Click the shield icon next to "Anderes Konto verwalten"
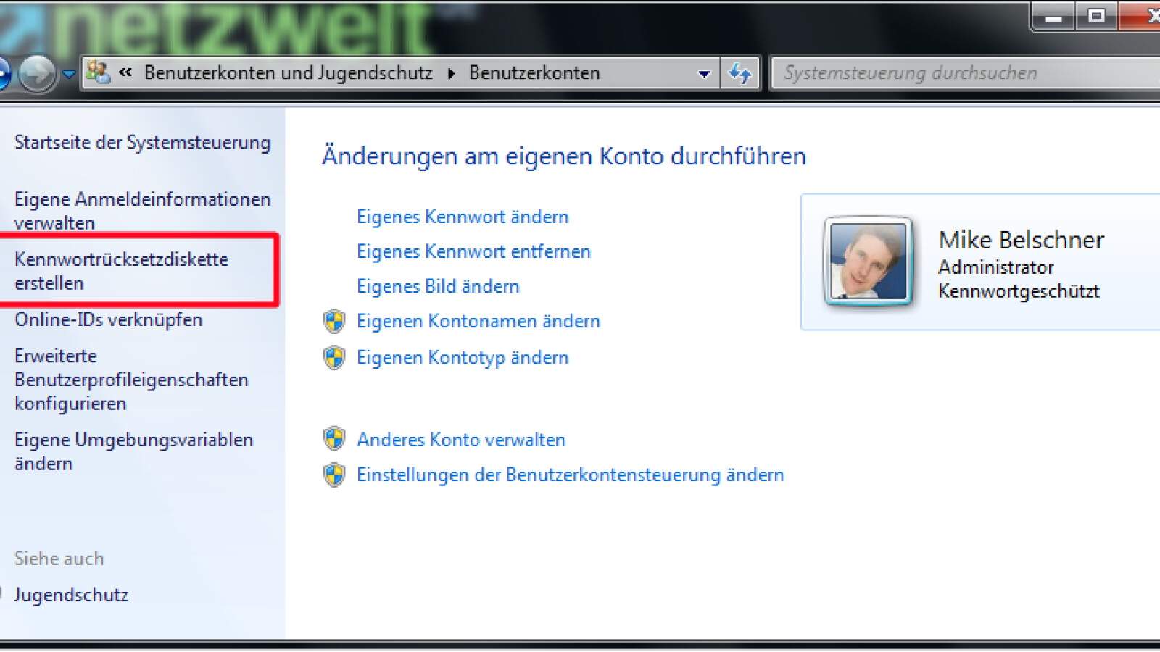This screenshot has width=1160, height=652. tap(333, 439)
